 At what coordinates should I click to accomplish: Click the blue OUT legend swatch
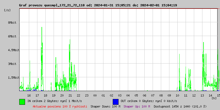[x=116, y=101]
